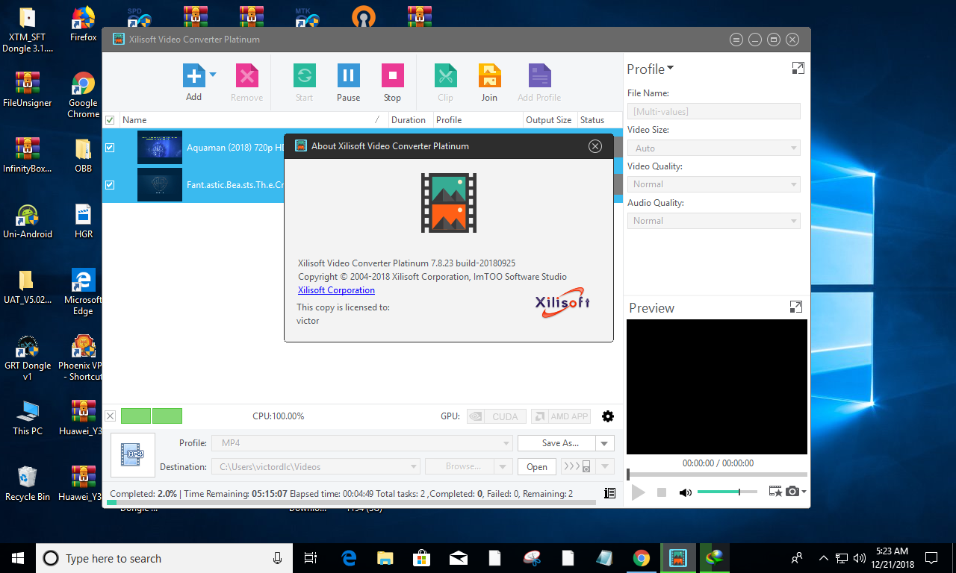Enable CUDA GPU acceleration

tap(496, 416)
